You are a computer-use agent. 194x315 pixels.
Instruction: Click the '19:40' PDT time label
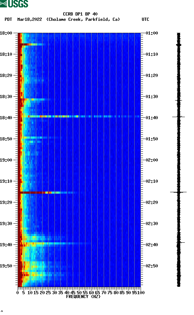coord(6,245)
